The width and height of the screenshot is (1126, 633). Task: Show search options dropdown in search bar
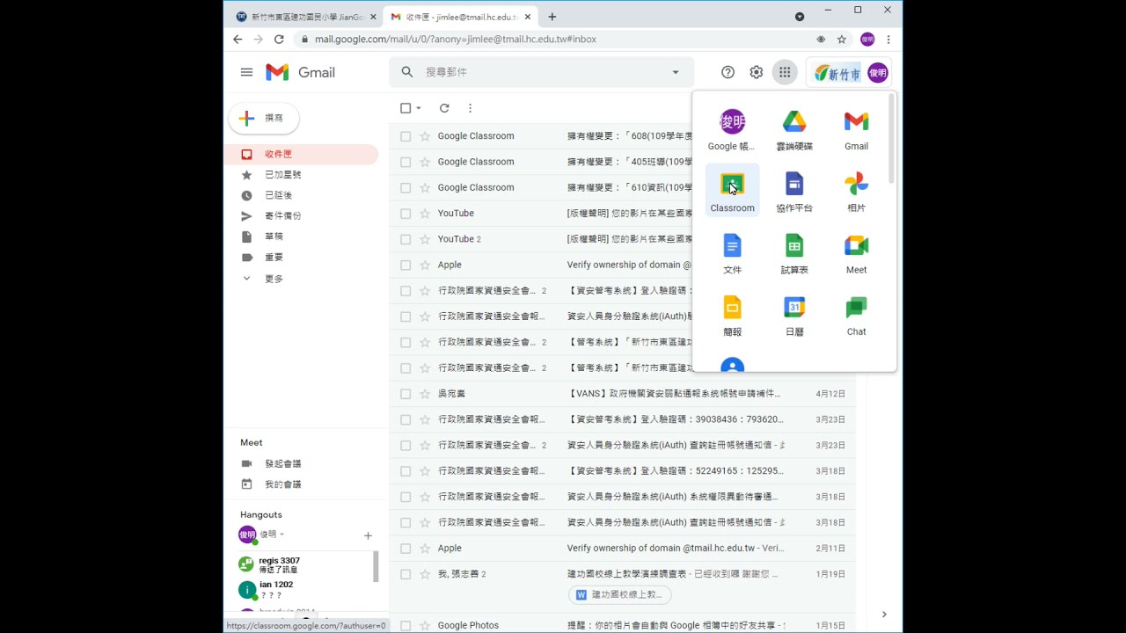(676, 72)
